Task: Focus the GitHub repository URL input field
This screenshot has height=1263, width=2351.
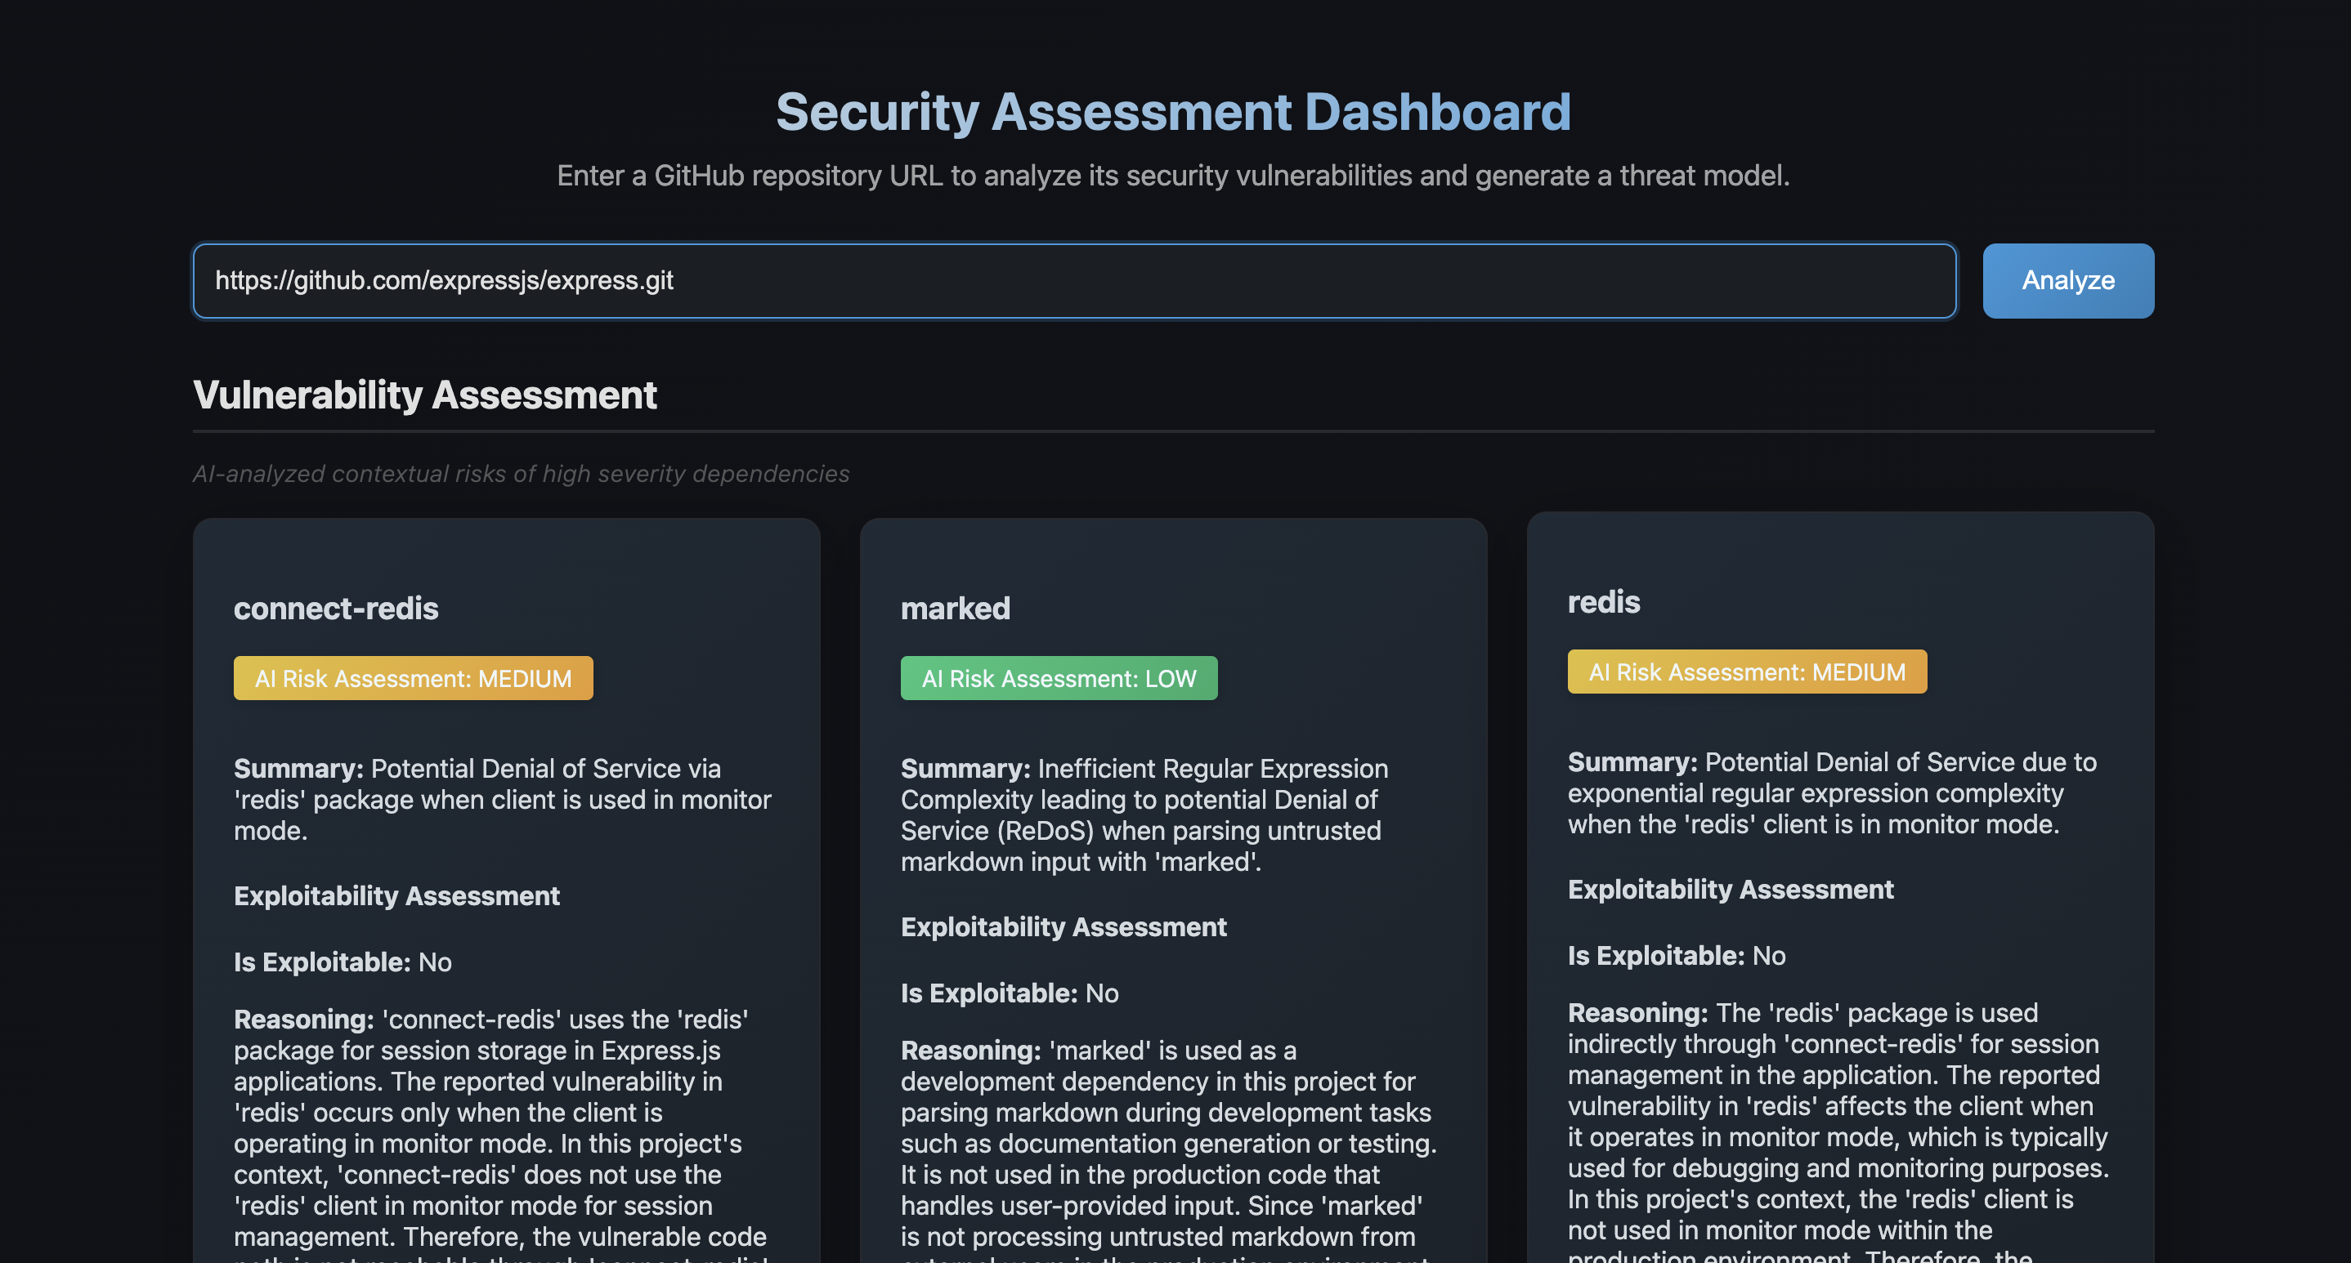Action: (1074, 281)
